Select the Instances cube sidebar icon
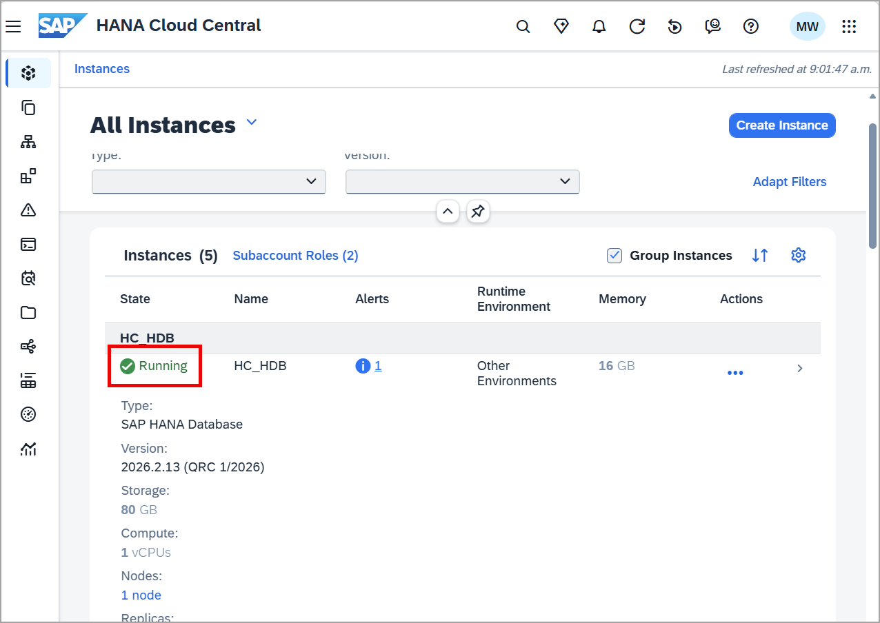The width and height of the screenshot is (880, 623). coord(28,73)
